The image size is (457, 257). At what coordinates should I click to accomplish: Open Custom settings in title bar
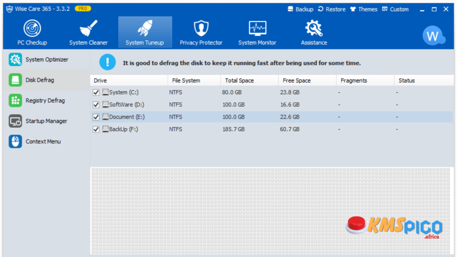coord(395,9)
